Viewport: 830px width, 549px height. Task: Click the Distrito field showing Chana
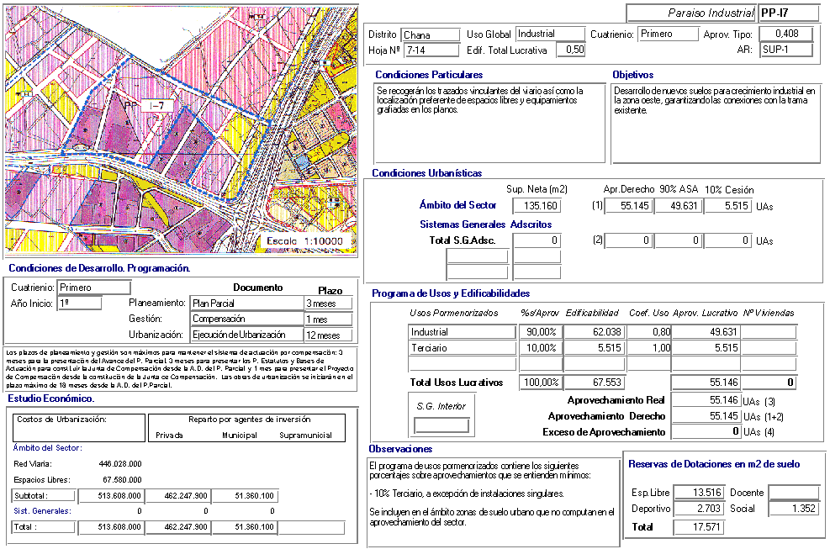[429, 35]
